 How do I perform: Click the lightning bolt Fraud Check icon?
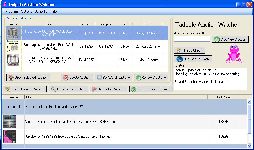pyautogui.click(x=179, y=50)
